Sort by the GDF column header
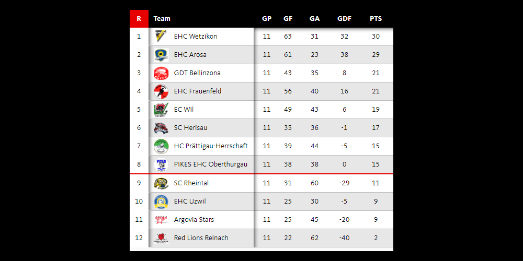The image size is (523, 261). click(344, 19)
